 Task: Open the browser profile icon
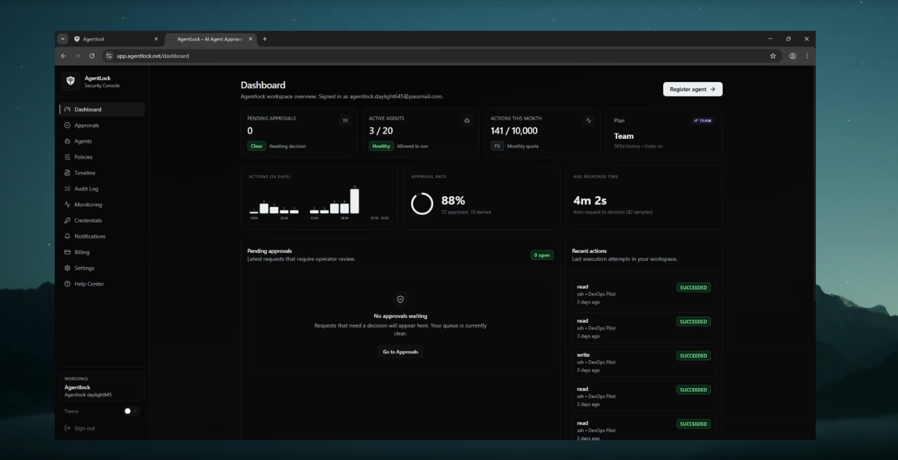(793, 56)
